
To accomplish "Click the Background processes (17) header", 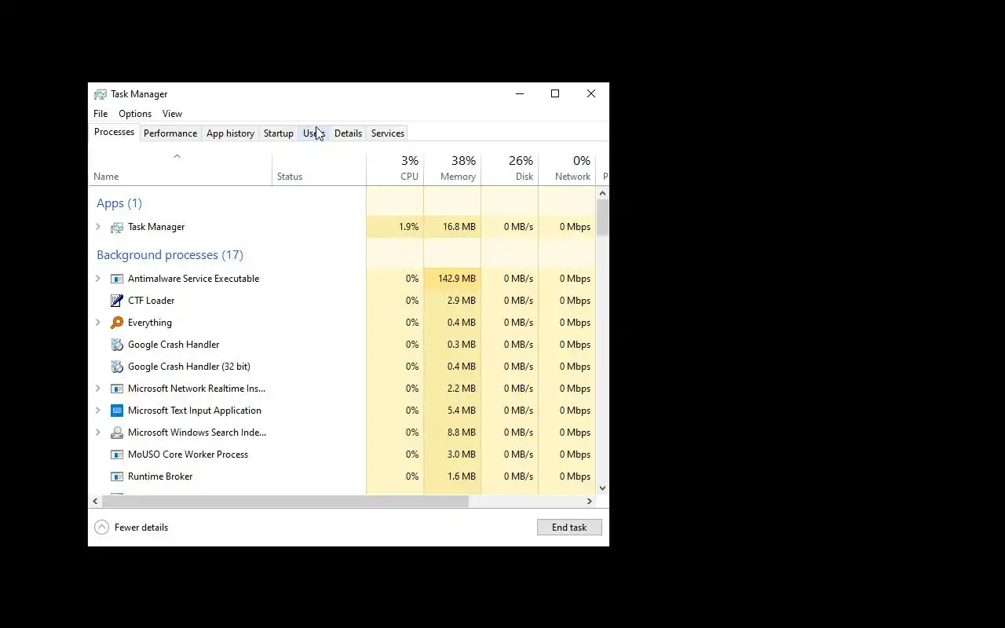I will [170, 255].
